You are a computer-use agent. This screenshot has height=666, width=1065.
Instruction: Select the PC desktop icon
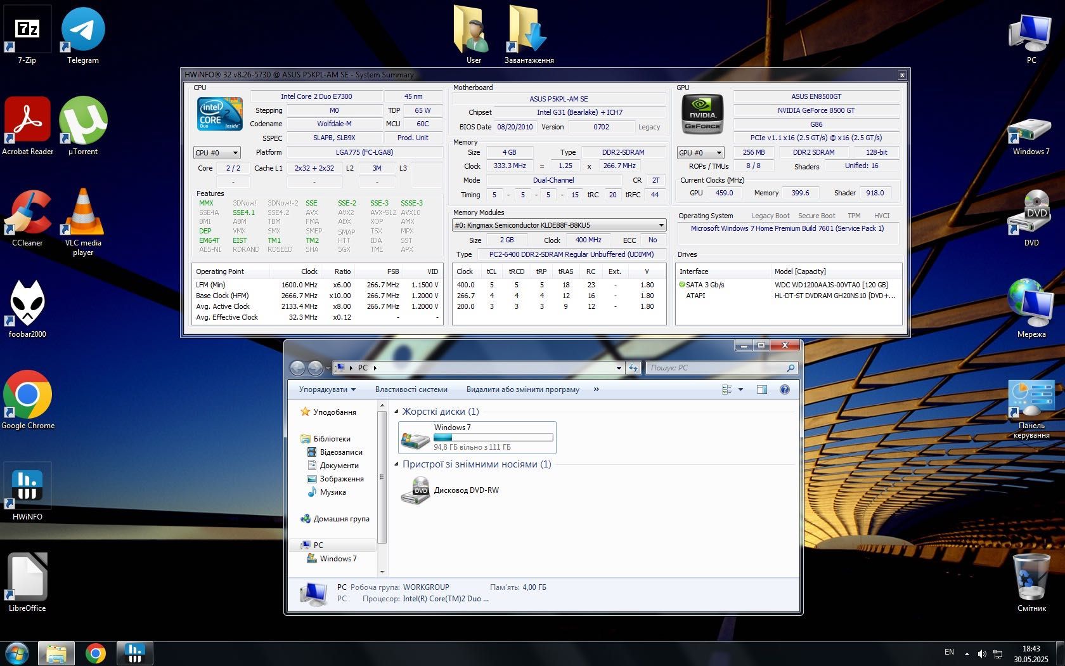click(1031, 38)
